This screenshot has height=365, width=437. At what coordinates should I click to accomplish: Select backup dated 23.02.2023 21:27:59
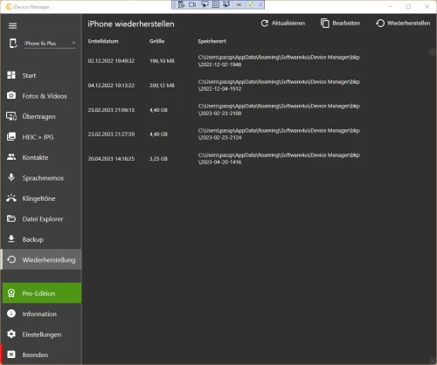[111, 134]
